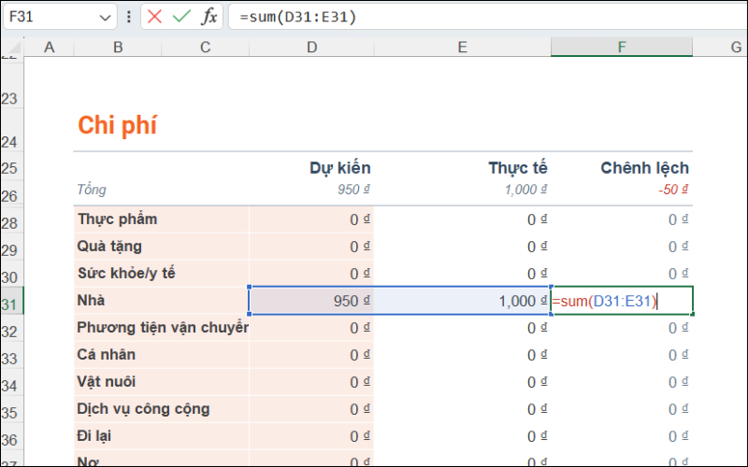
Task: Click the Name Box resize dots handle
Action: pyautogui.click(x=128, y=17)
